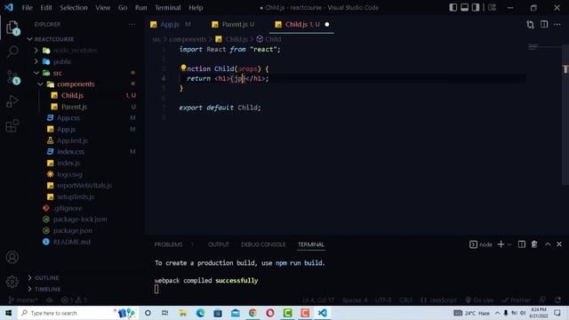Click UTF-8 encoding in status bar

383,300
